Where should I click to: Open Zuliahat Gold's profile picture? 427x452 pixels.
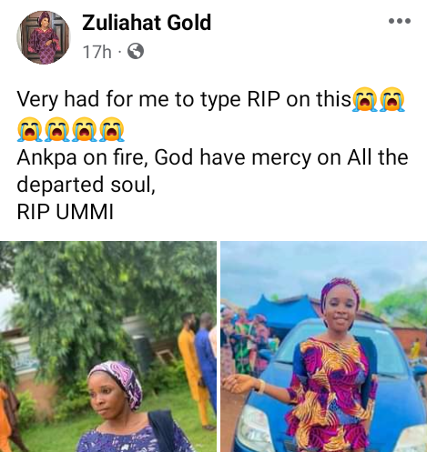point(43,37)
